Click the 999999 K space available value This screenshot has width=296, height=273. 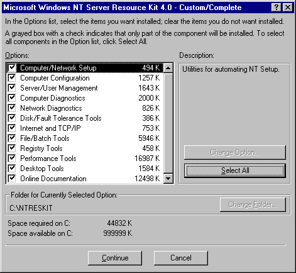tap(118, 233)
